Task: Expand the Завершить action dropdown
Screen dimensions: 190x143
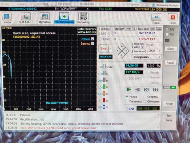Action: (147, 57)
